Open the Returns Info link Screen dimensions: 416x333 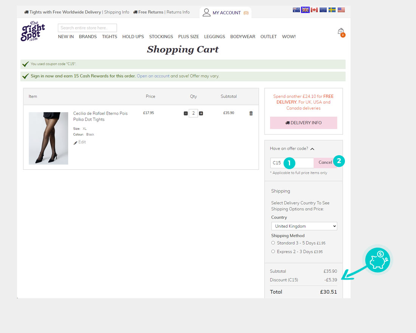click(x=178, y=12)
